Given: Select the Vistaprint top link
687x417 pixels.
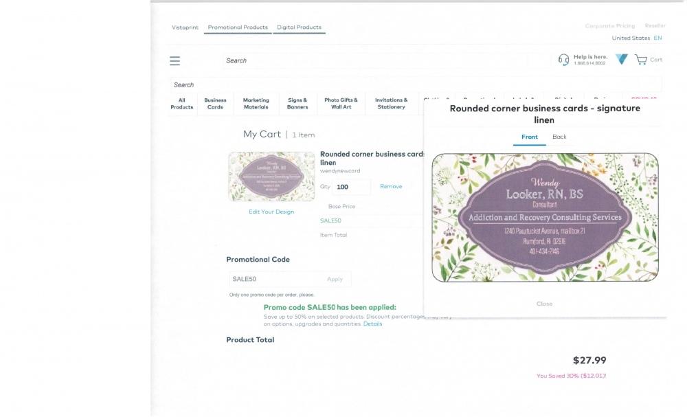Looking at the screenshot, I should pos(185,27).
